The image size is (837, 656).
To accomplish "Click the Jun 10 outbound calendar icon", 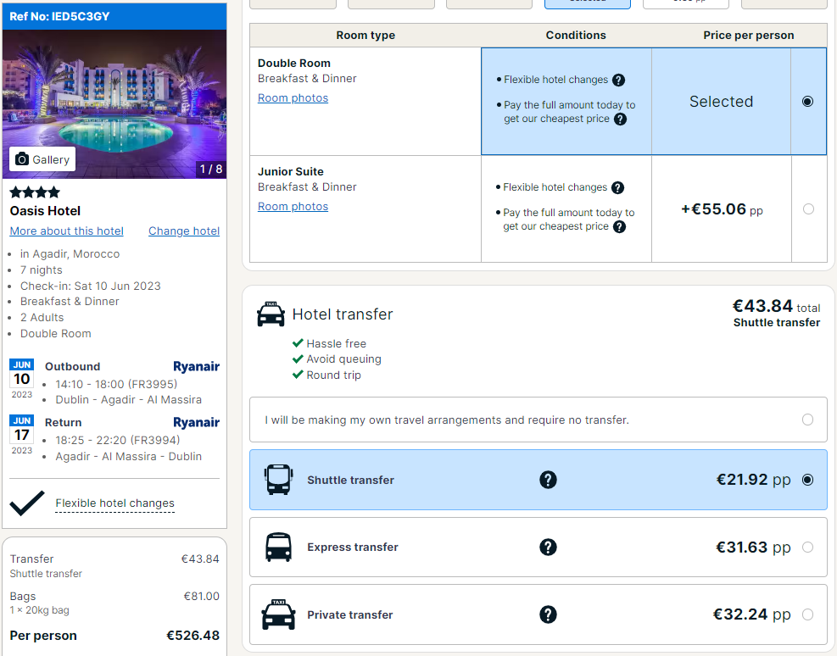I will [22, 379].
